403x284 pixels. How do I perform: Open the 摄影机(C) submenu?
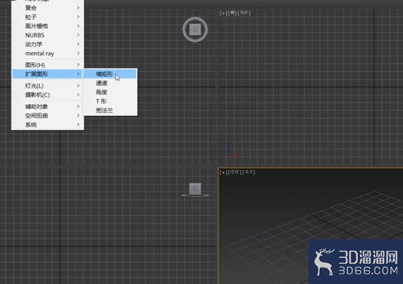48,95
